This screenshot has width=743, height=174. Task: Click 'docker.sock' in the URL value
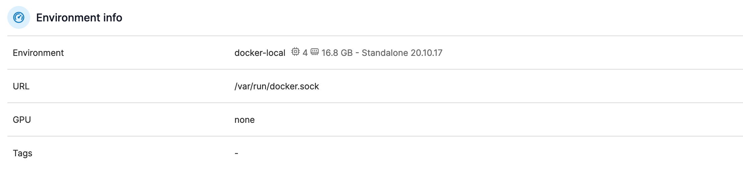[294, 86]
